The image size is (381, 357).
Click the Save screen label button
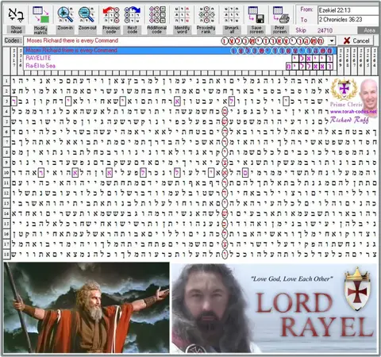tap(256, 29)
